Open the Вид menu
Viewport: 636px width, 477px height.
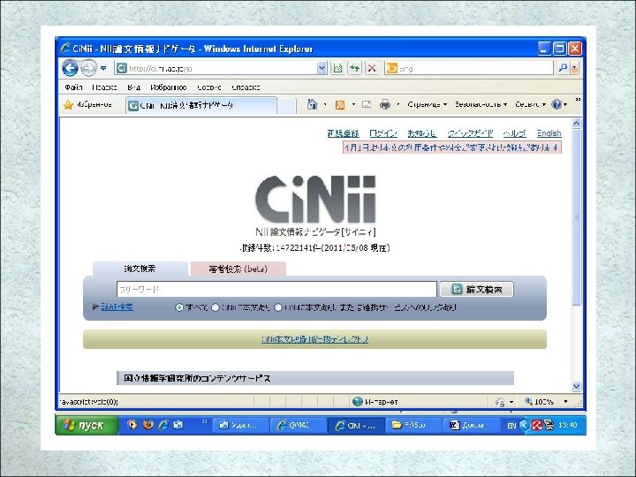(x=133, y=87)
